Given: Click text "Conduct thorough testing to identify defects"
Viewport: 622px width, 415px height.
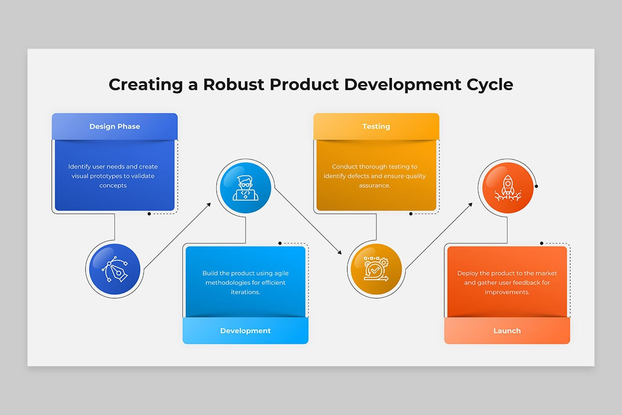Looking at the screenshot, I should (375, 171).
